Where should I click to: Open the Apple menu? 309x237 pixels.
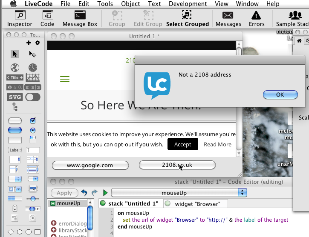pyautogui.click(x=13, y=3)
